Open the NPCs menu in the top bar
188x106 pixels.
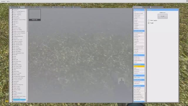[8, 1]
